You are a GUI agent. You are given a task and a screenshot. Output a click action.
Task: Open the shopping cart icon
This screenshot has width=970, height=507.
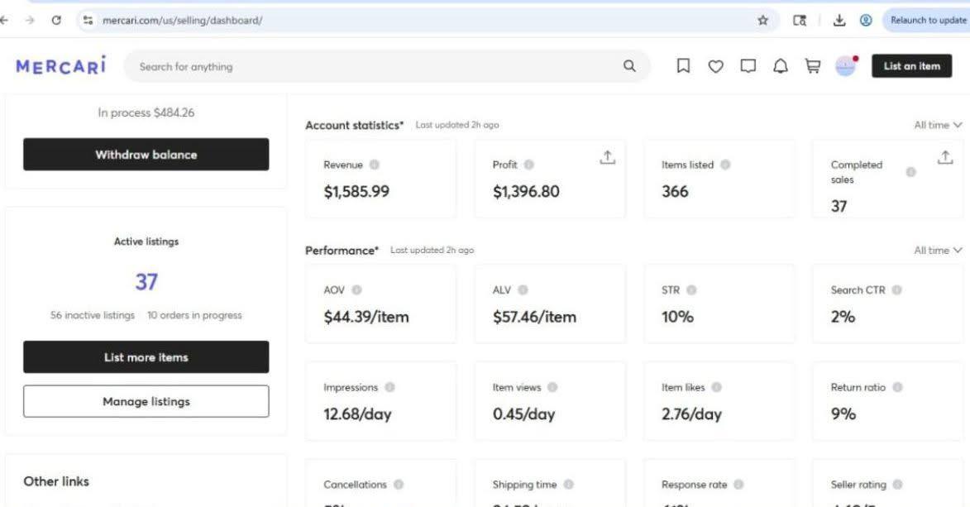pyautogui.click(x=812, y=67)
